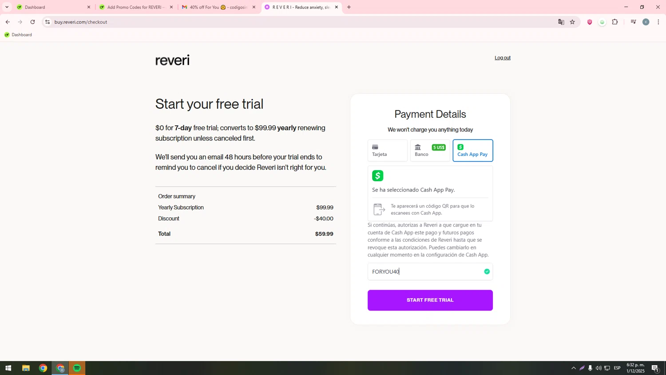Open the red shield extension icon

pos(590,22)
